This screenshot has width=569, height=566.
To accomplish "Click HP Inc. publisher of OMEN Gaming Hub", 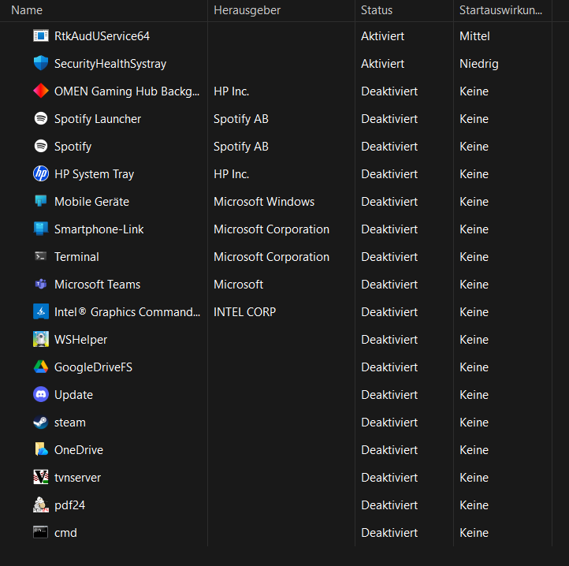I will (x=231, y=91).
